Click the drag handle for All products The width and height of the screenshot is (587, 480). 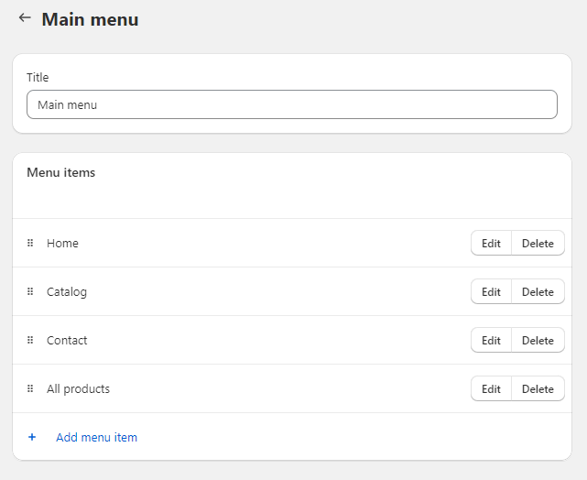(30, 388)
